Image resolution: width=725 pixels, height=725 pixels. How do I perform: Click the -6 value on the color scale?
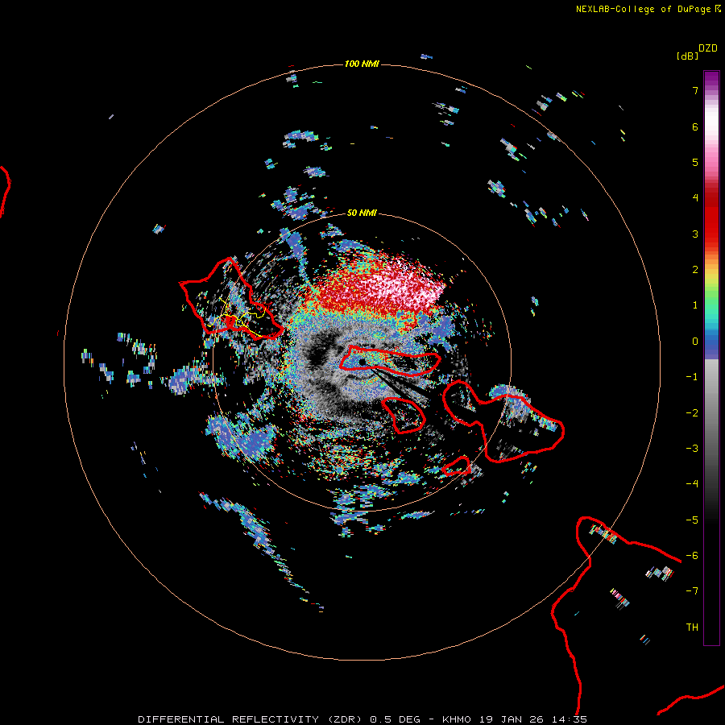(692, 556)
